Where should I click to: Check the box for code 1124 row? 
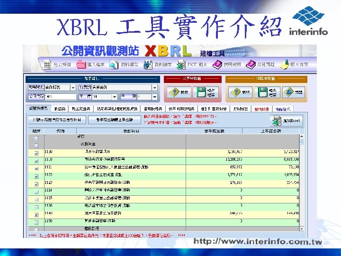pos(36,192)
